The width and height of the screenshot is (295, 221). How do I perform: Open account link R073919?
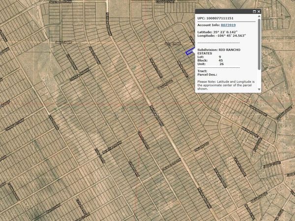tap(228, 25)
